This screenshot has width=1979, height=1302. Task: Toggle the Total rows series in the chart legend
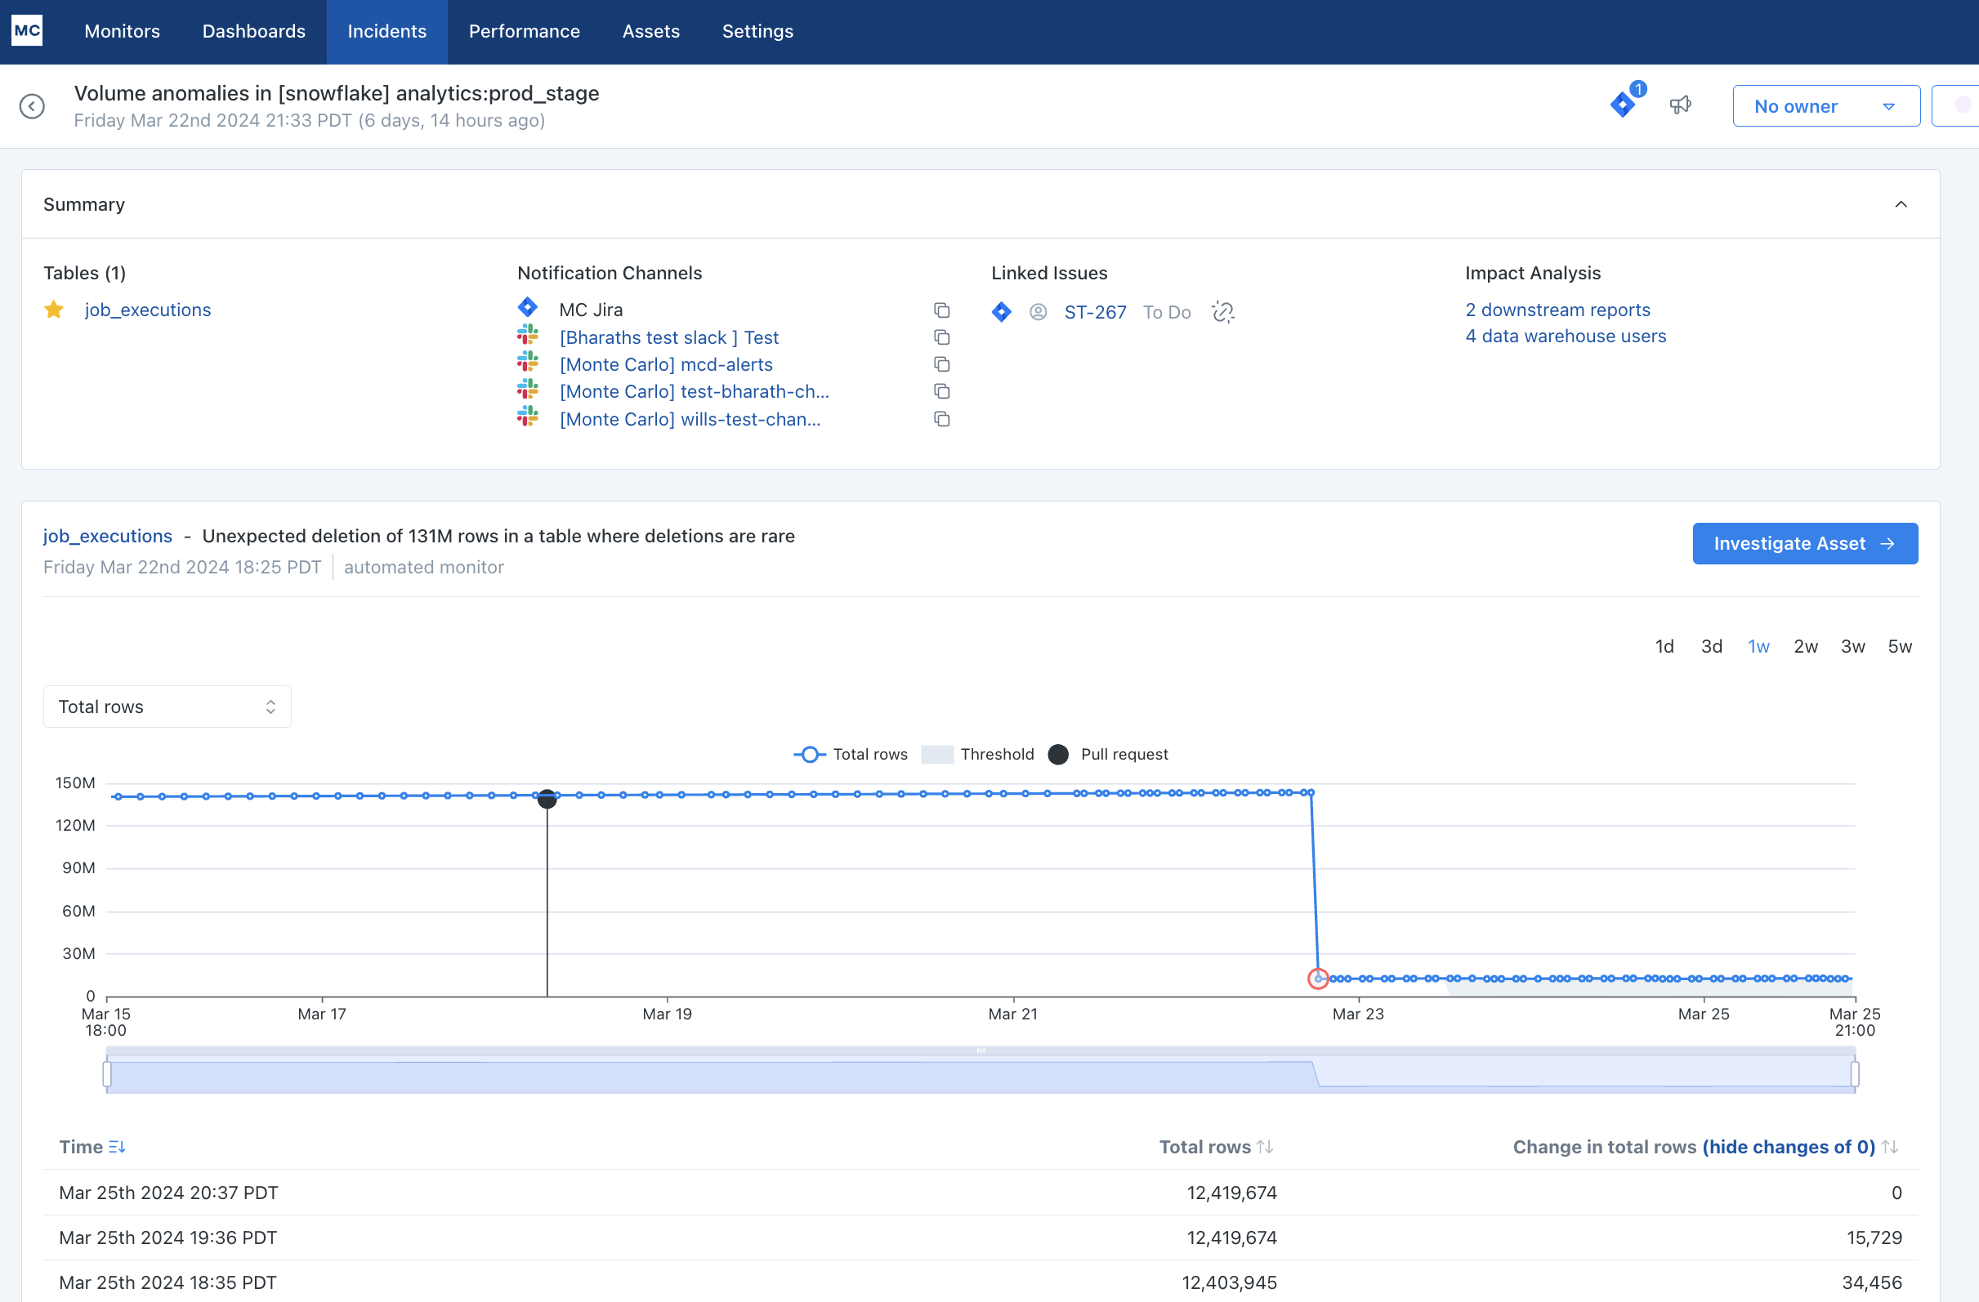click(x=851, y=754)
